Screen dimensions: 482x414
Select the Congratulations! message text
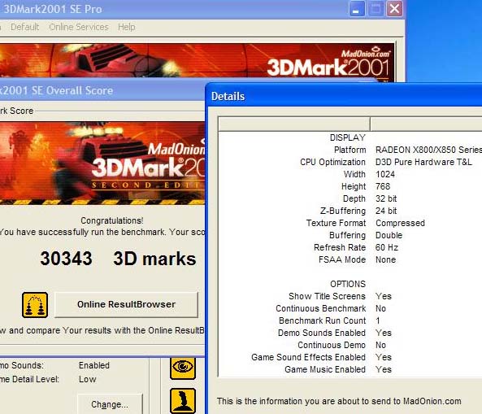click(x=112, y=220)
